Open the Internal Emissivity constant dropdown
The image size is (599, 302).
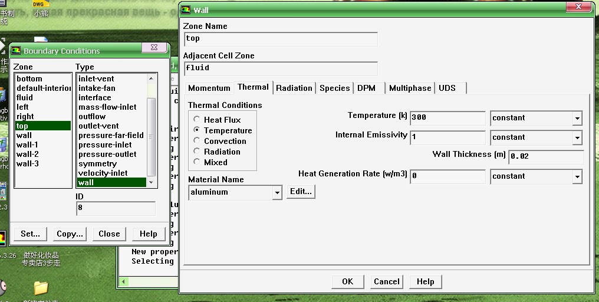pos(577,138)
